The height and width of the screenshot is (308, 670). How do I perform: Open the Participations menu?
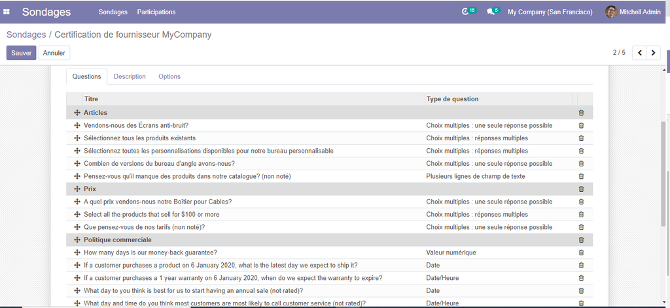point(156,12)
